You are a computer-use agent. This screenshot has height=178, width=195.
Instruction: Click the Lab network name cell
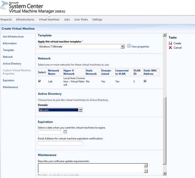pos(50,82)
